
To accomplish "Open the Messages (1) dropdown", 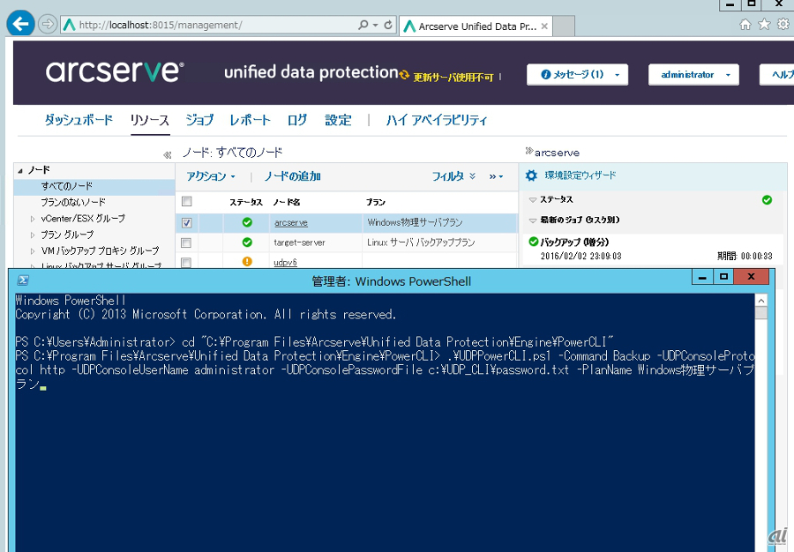I will pyautogui.click(x=577, y=74).
